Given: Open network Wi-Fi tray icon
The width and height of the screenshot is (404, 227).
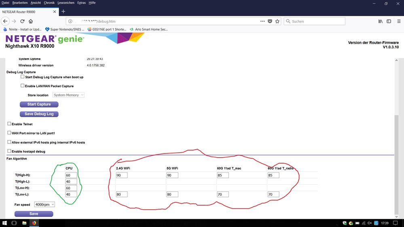Looking at the screenshot, I should [x=364, y=223].
